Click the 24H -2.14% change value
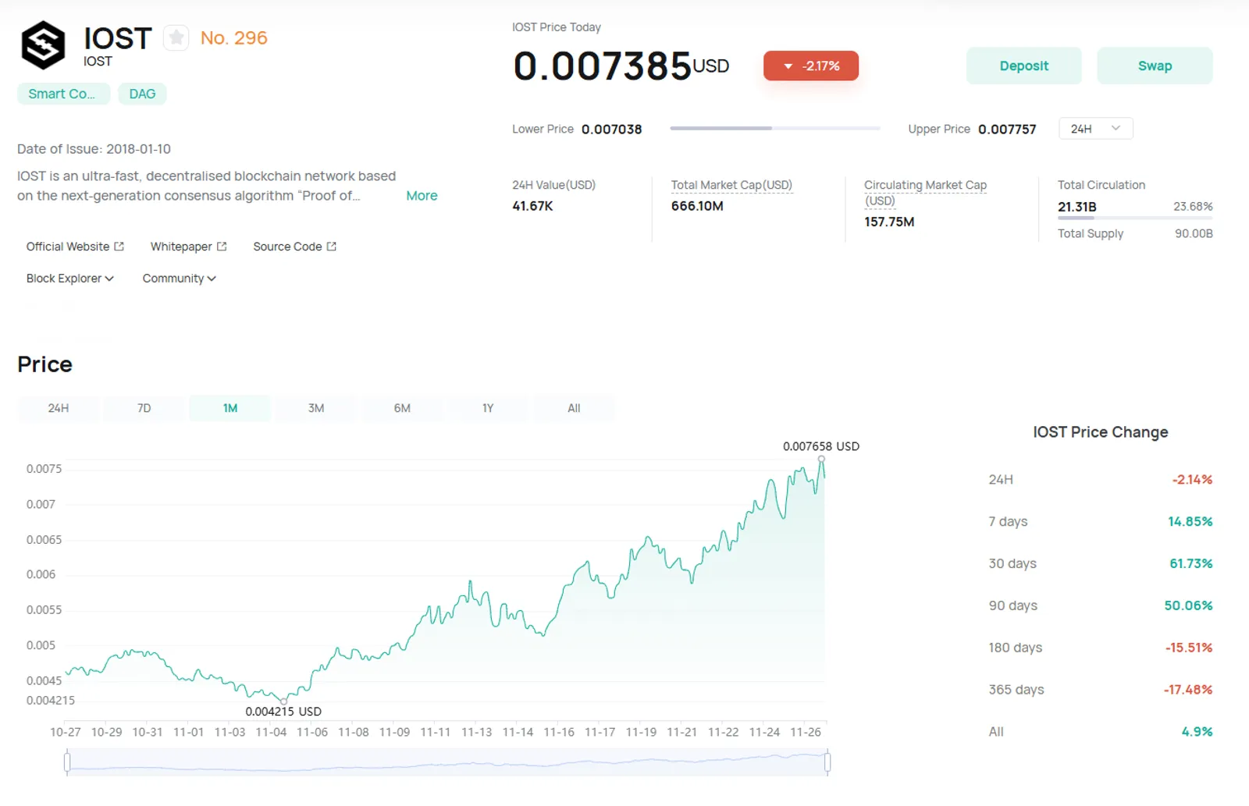Image resolution: width=1249 pixels, height=806 pixels. pos(1192,480)
